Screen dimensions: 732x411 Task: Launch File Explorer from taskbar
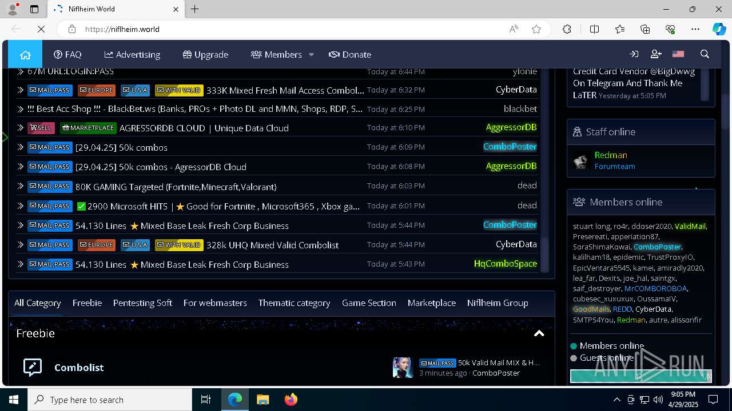262,400
